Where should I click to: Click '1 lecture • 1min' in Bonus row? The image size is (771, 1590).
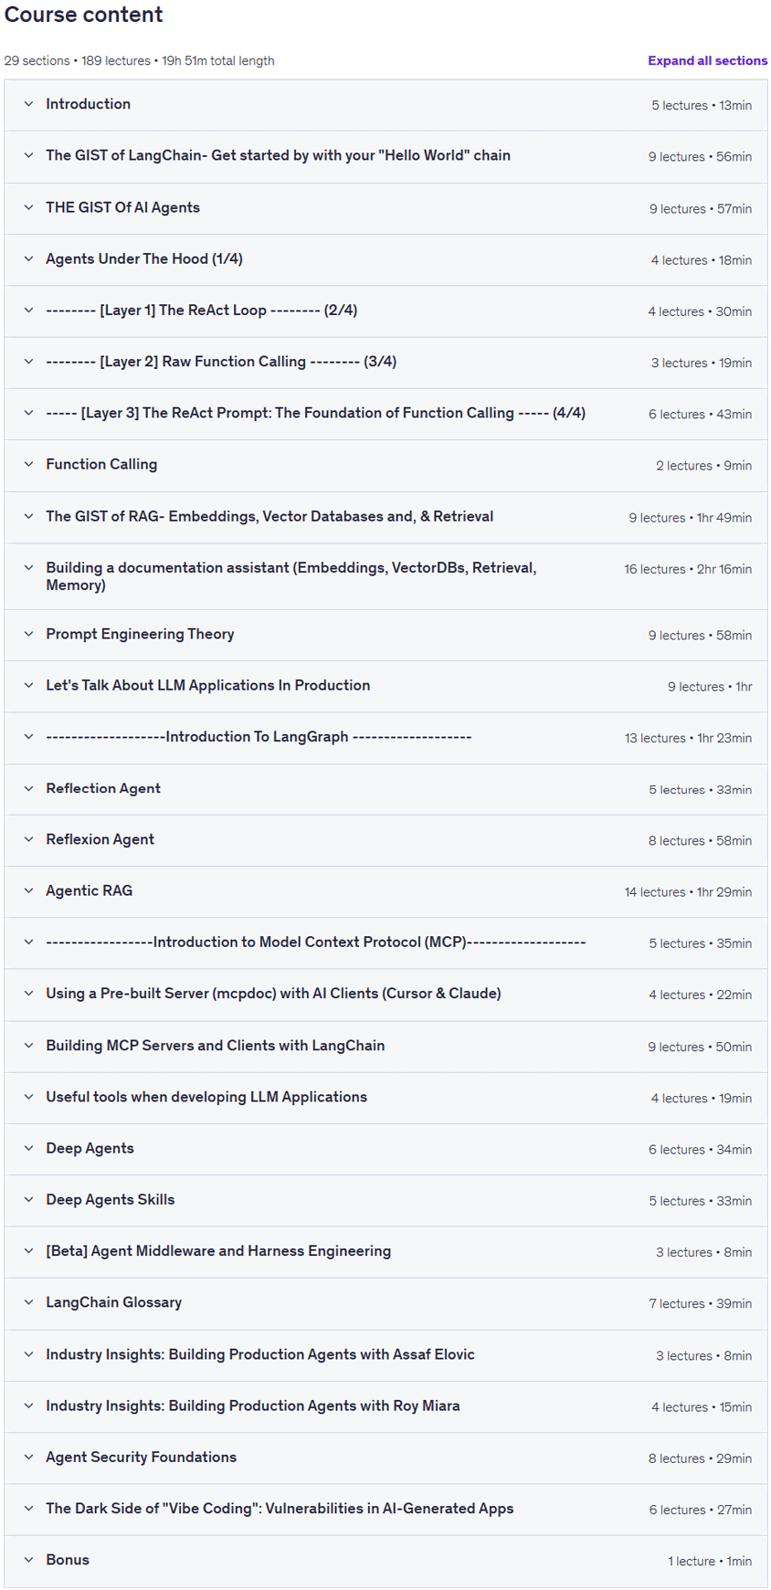click(x=710, y=1561)
